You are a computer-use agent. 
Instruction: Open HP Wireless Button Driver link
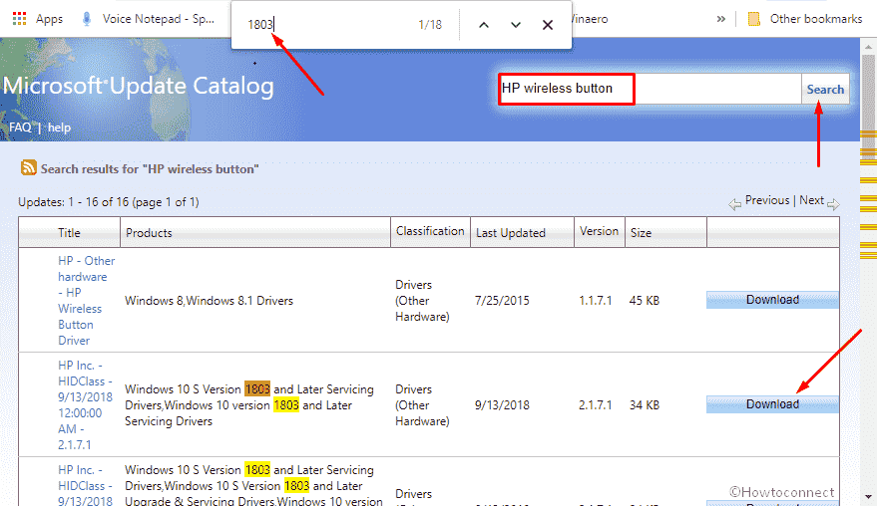(86, 301)
